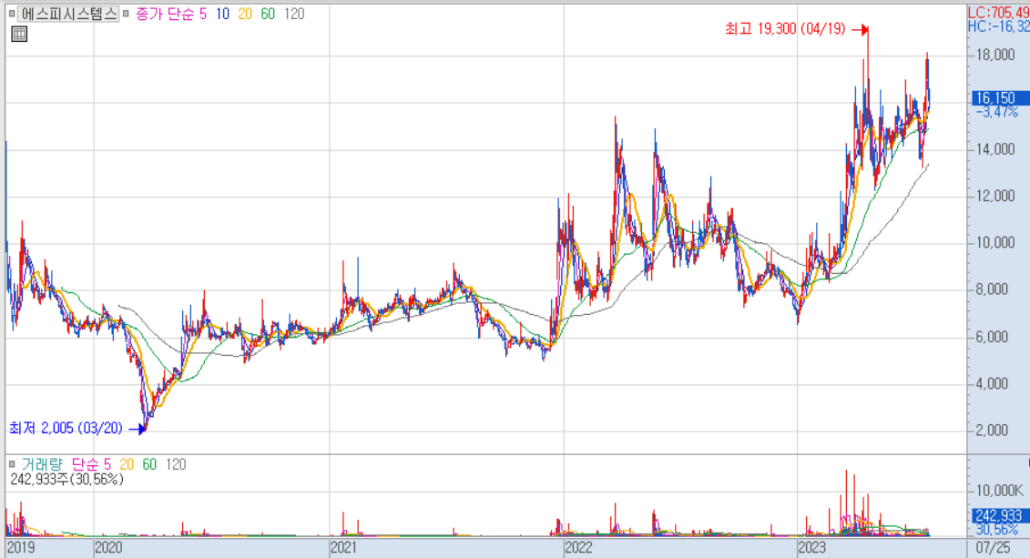Click the -3.47% change value
Viewport: 1030px width, 558px height.
pyautogui.click(x=996, y=112)
